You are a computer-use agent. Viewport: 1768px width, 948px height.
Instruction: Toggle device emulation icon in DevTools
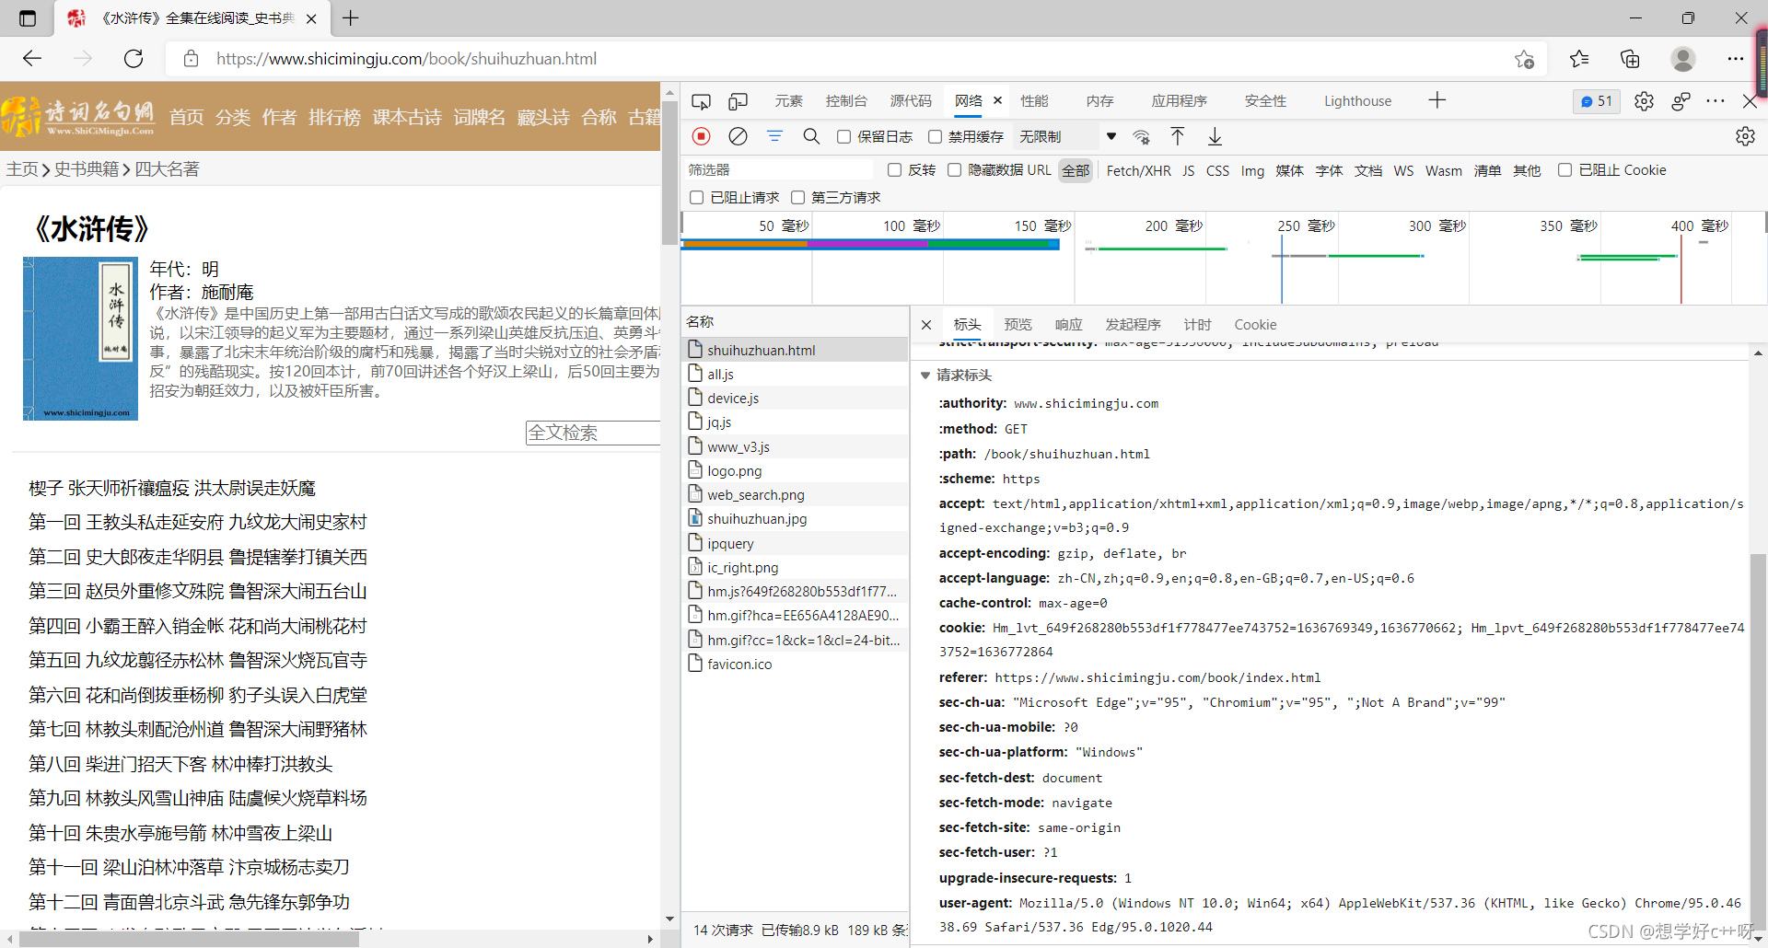(x=738, y=101)
